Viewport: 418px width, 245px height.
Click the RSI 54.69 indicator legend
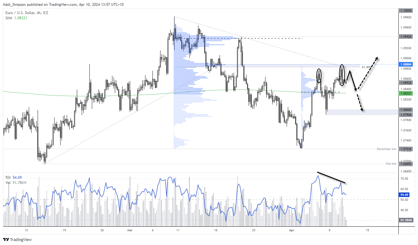pyautogui.click(x=14, y=177)
